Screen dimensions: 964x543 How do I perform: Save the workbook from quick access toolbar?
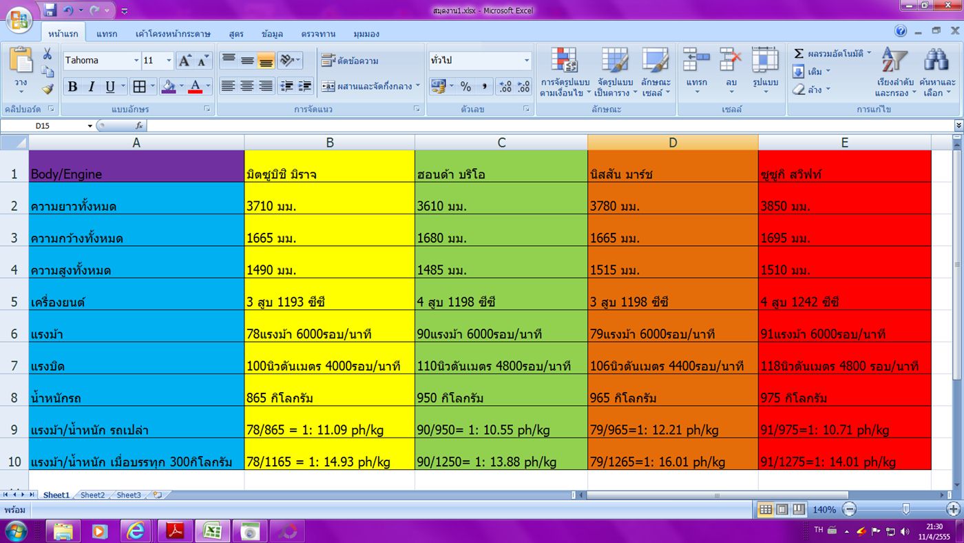tap(50, 10)
